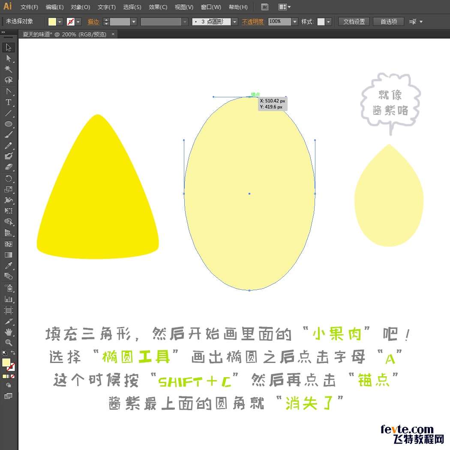Open the stroke weight dropdown
The image size is (450, 450).
point(134,21)
